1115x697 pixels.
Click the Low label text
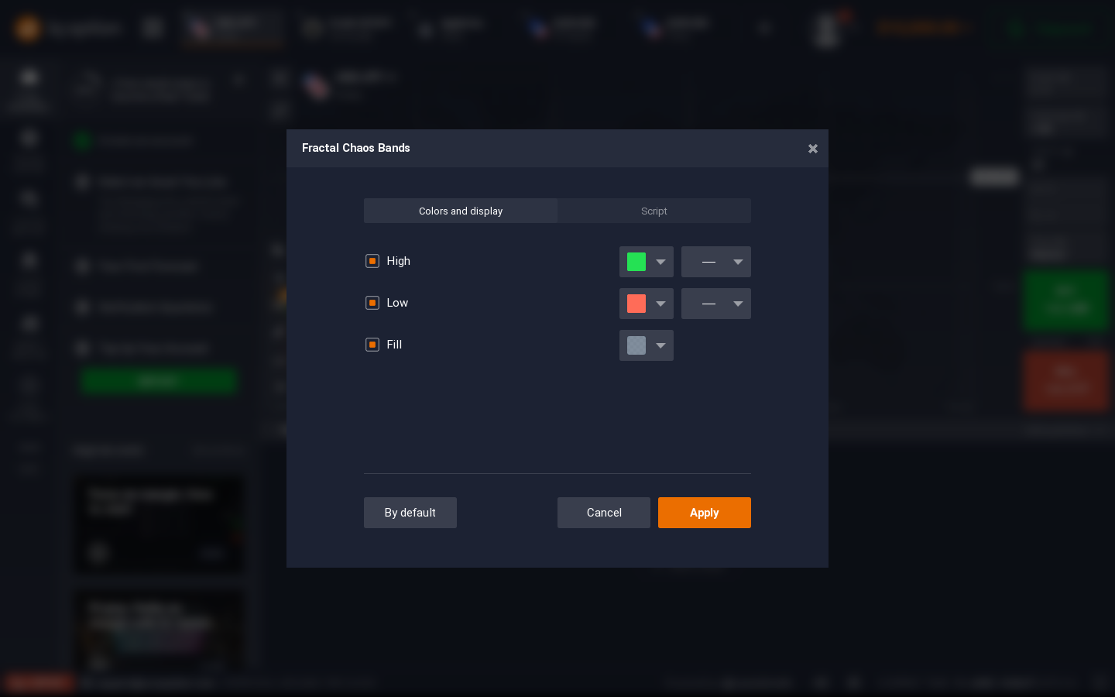(397, 303)
